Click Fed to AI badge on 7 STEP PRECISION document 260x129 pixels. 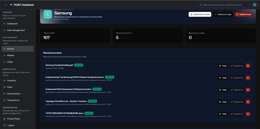click(89, 113)
